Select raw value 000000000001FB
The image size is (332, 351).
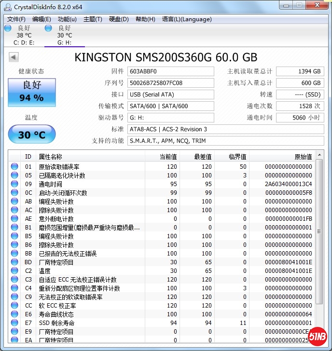[289, 219]
